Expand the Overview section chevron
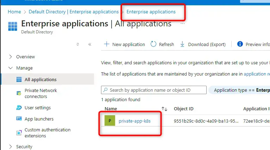The width and height of the screenshot is (270, 150). pos(11,57)
